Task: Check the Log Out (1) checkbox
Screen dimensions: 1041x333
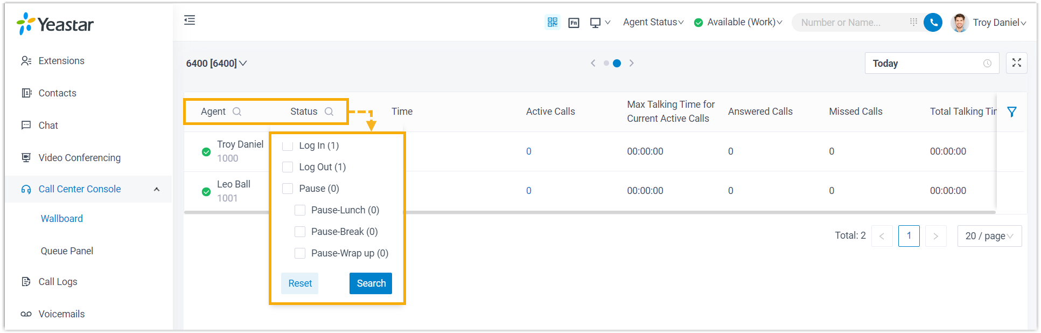Action: pyautogui.click(x=288, y=167)
